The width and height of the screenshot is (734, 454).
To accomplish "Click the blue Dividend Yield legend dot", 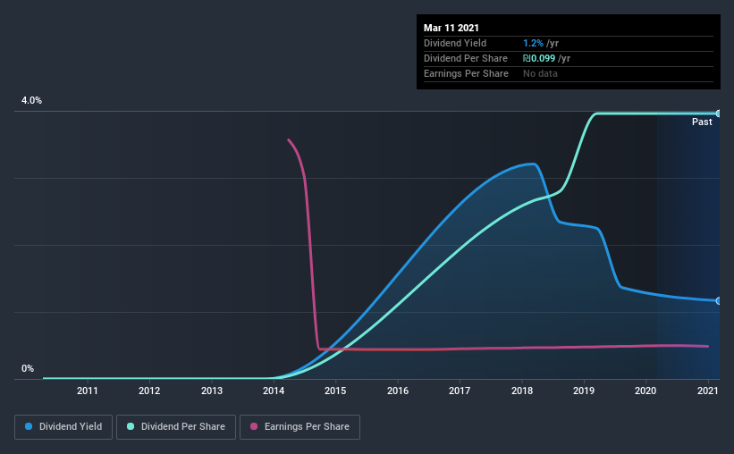I will click(29, 426).
